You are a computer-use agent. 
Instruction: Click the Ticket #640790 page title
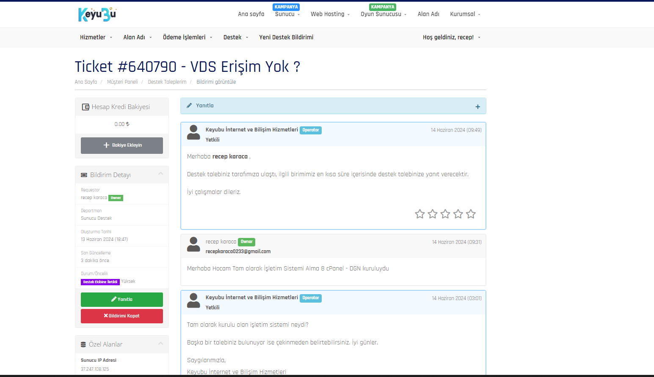tap(188, 67)
